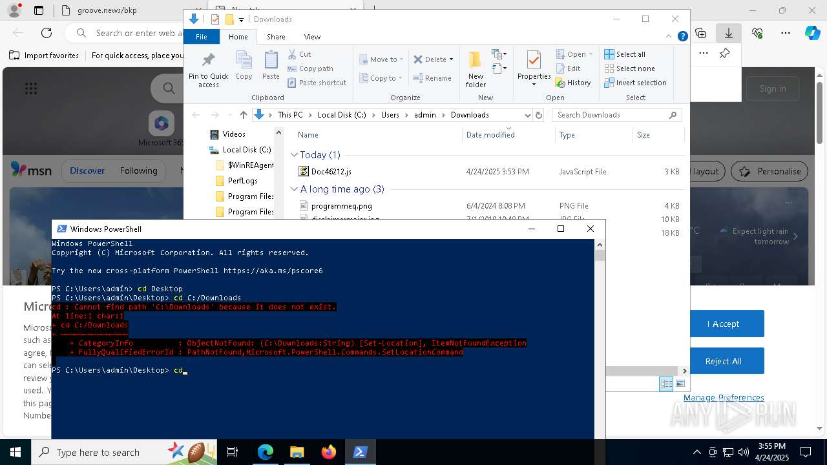Image resolution: width=827 pixels, height=465 pixels.
Task: Click Copy path in the ribbon
Action: tap(310, 68)
